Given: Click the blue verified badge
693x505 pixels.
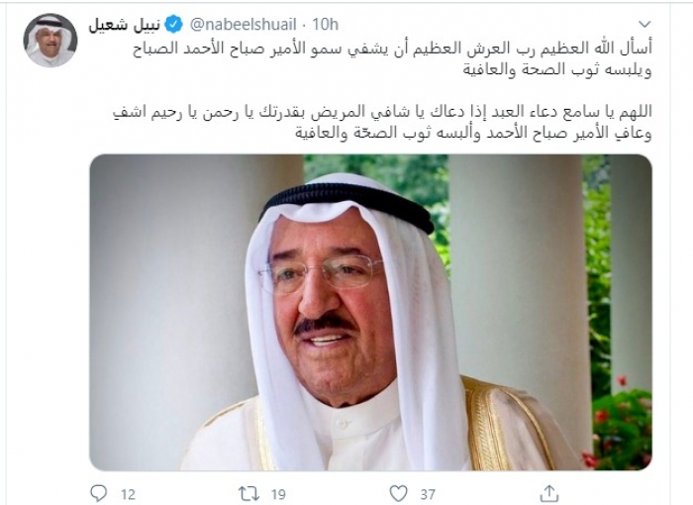Looking at the screenshot, I should pyautogui.click(x=173, y=25).
